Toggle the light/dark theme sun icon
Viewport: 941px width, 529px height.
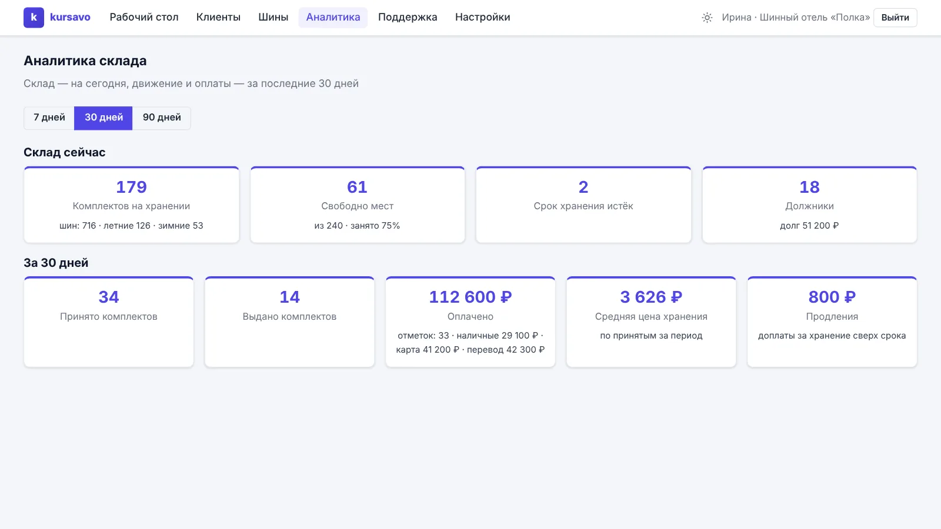pyautogui.click(x=707, y=18)
